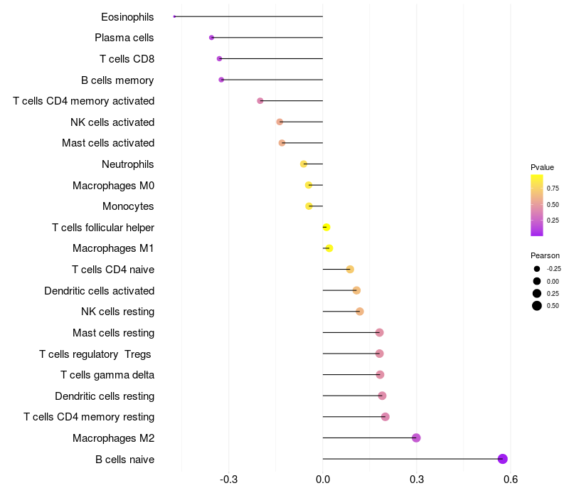Select the T cells CD8 marker
The image size is (569, 498).
point(219,58)
